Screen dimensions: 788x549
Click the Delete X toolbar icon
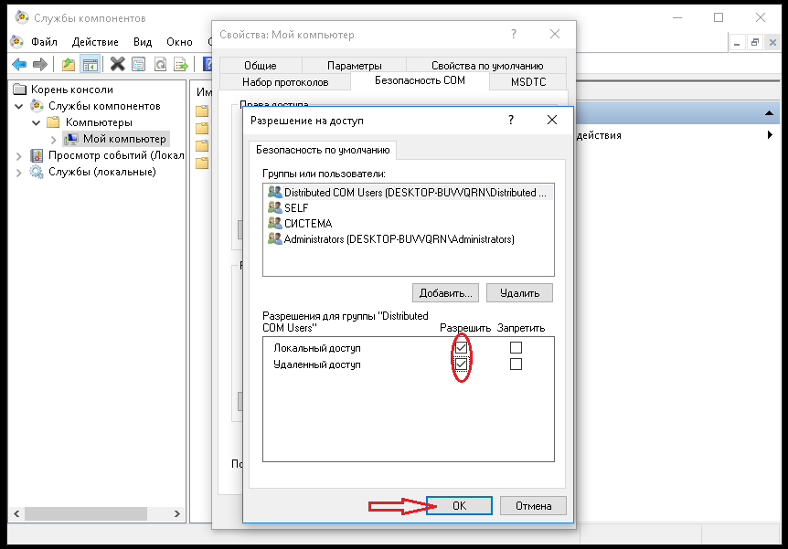coord(117,64)
